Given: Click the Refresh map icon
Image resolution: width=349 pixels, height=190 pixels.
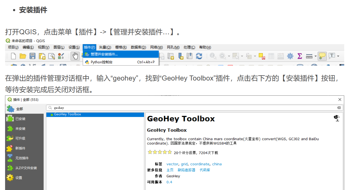Looking at the screenshot, I should (x=199, y=56).
